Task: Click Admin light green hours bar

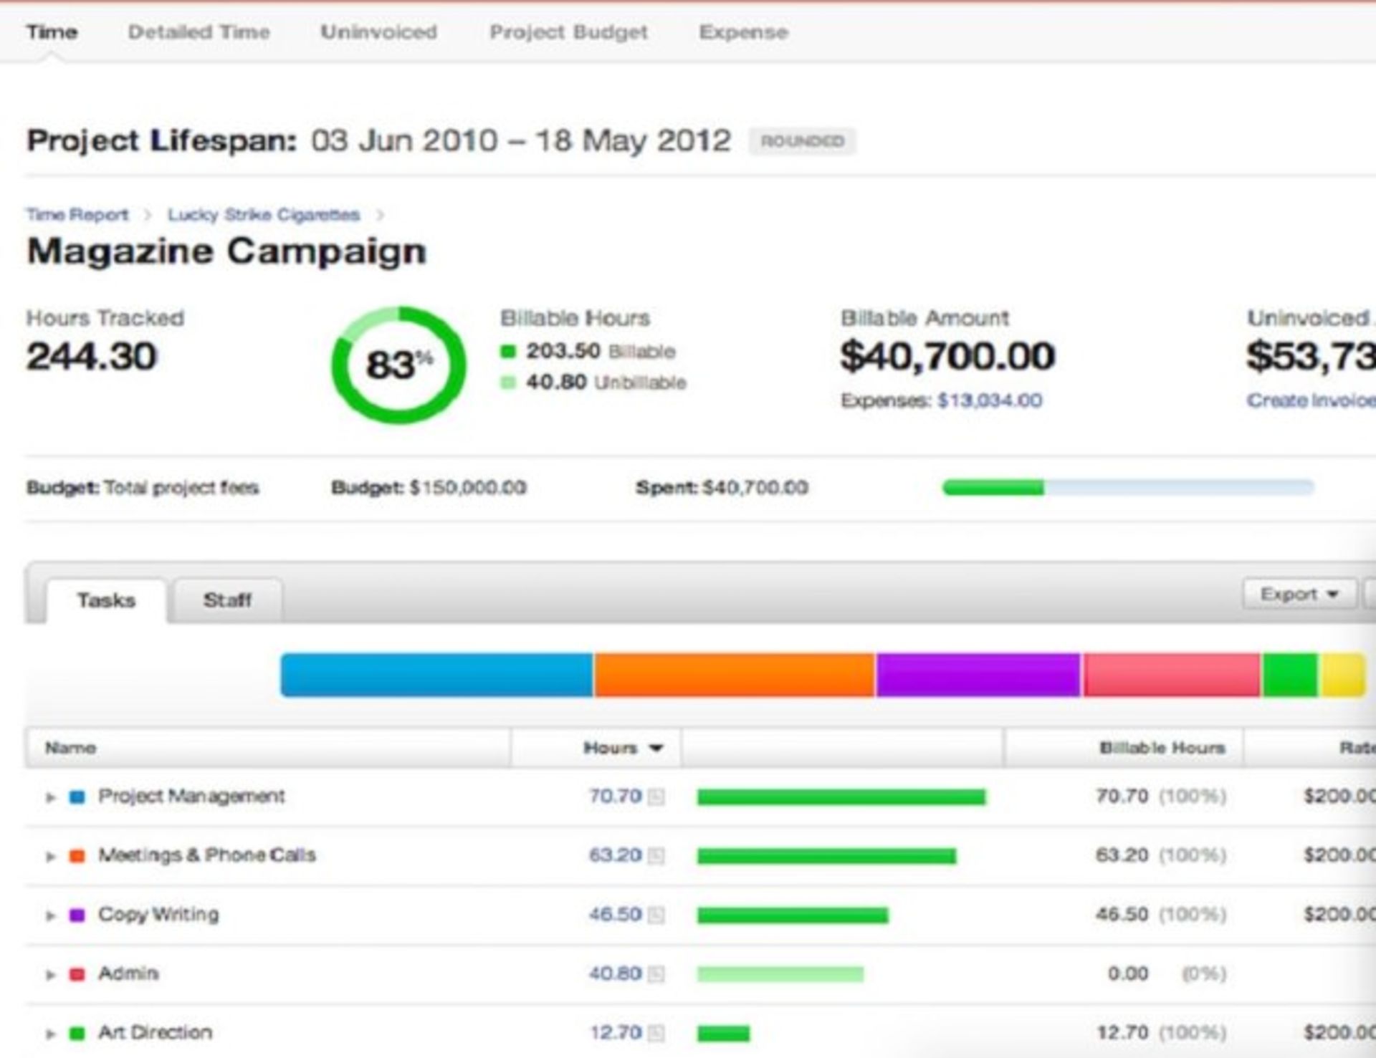Action: pyautogui.click(x=780, y=975)
